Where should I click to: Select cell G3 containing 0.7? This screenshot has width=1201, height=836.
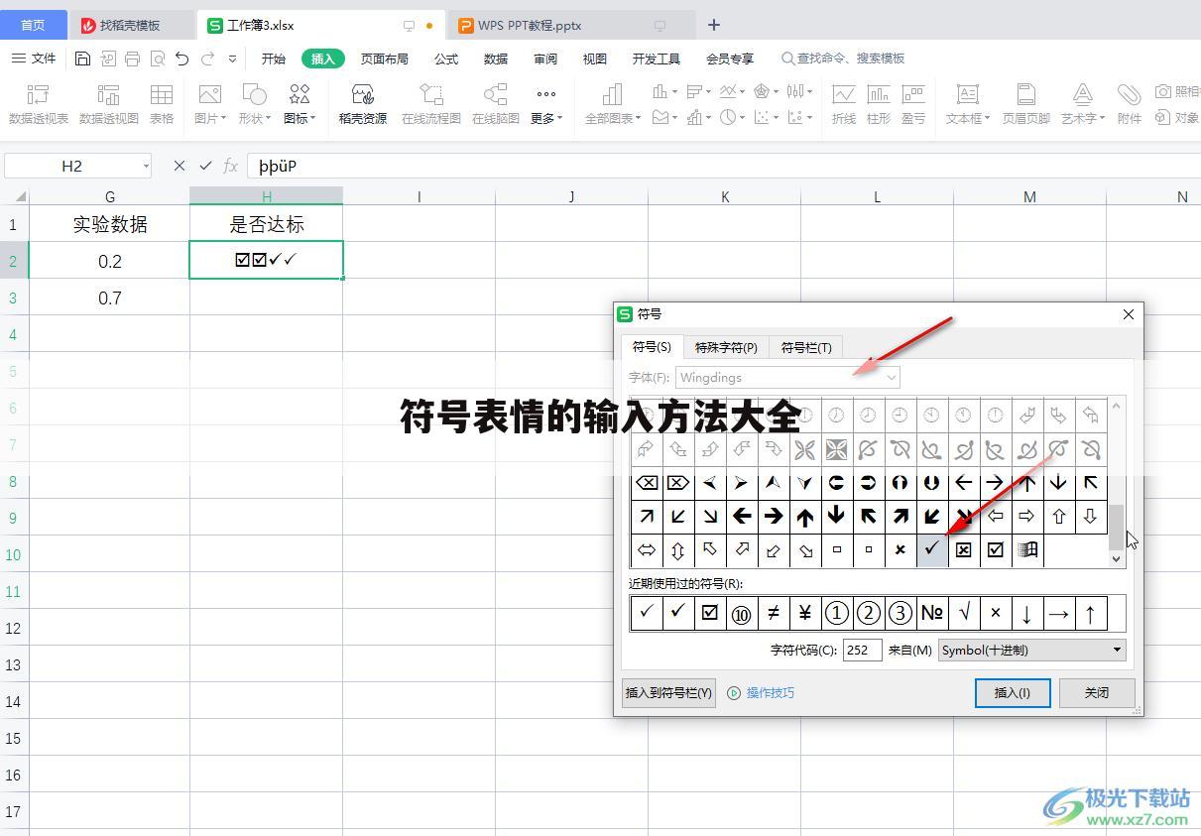[110, 298]
